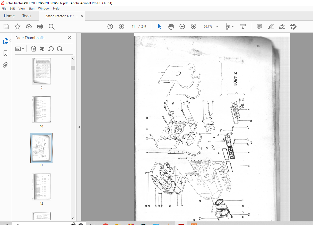Open the Sign menu
The width and height of the screenshot is (313, 225).
(31, 8)
